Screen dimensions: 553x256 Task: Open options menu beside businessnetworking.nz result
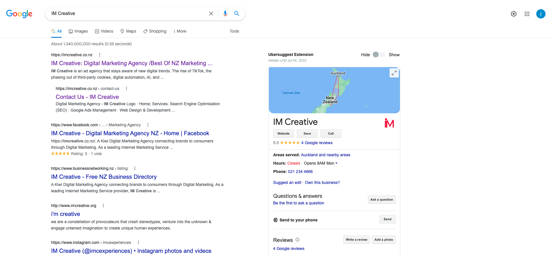135,168
